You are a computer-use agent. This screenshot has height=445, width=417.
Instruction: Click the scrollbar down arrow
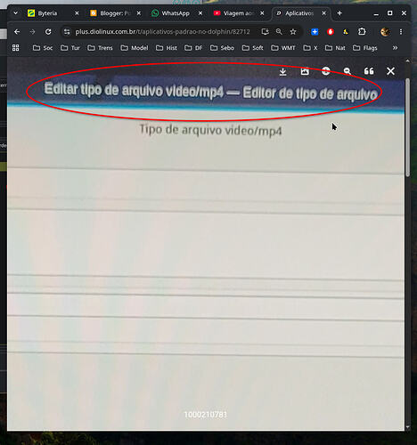click(x=408, y=427)
